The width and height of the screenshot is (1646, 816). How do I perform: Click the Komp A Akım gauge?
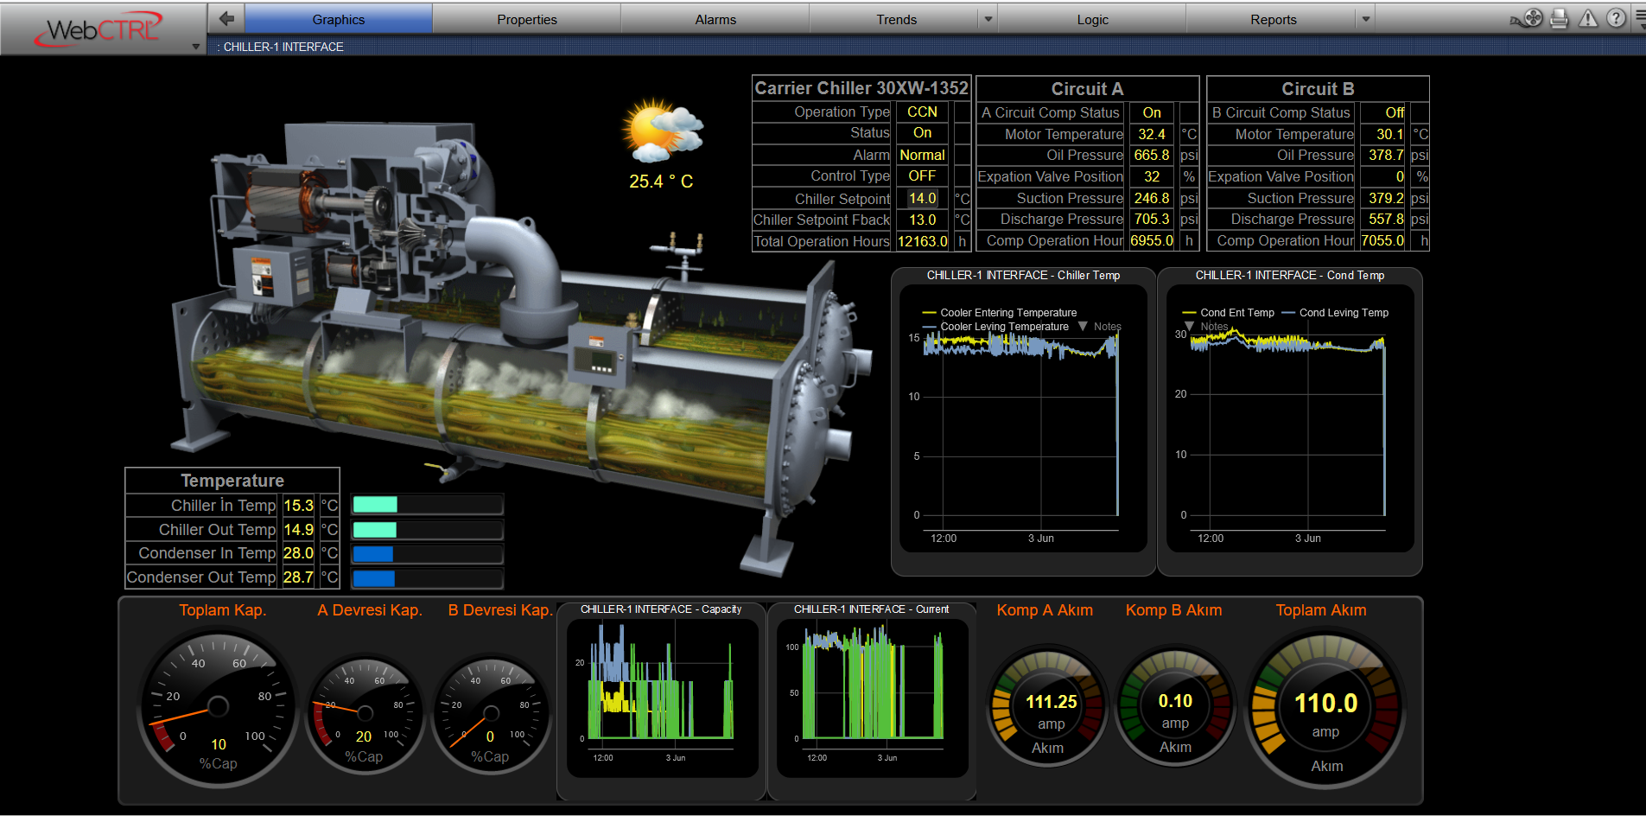[1048, 706]
